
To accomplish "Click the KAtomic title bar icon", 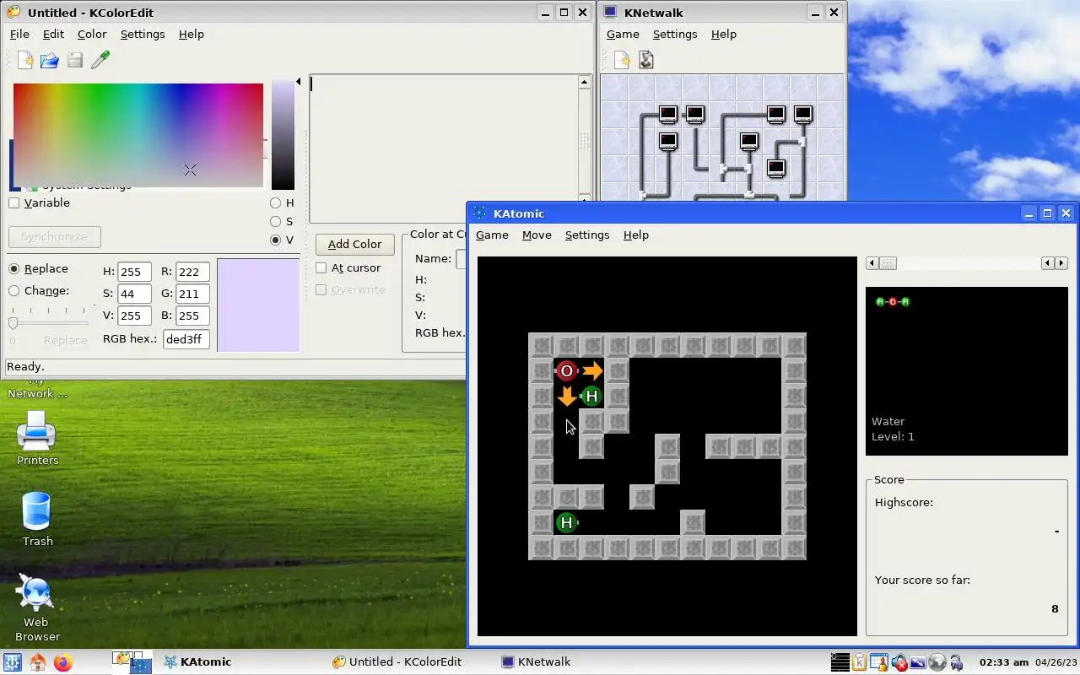I will 479,213.
